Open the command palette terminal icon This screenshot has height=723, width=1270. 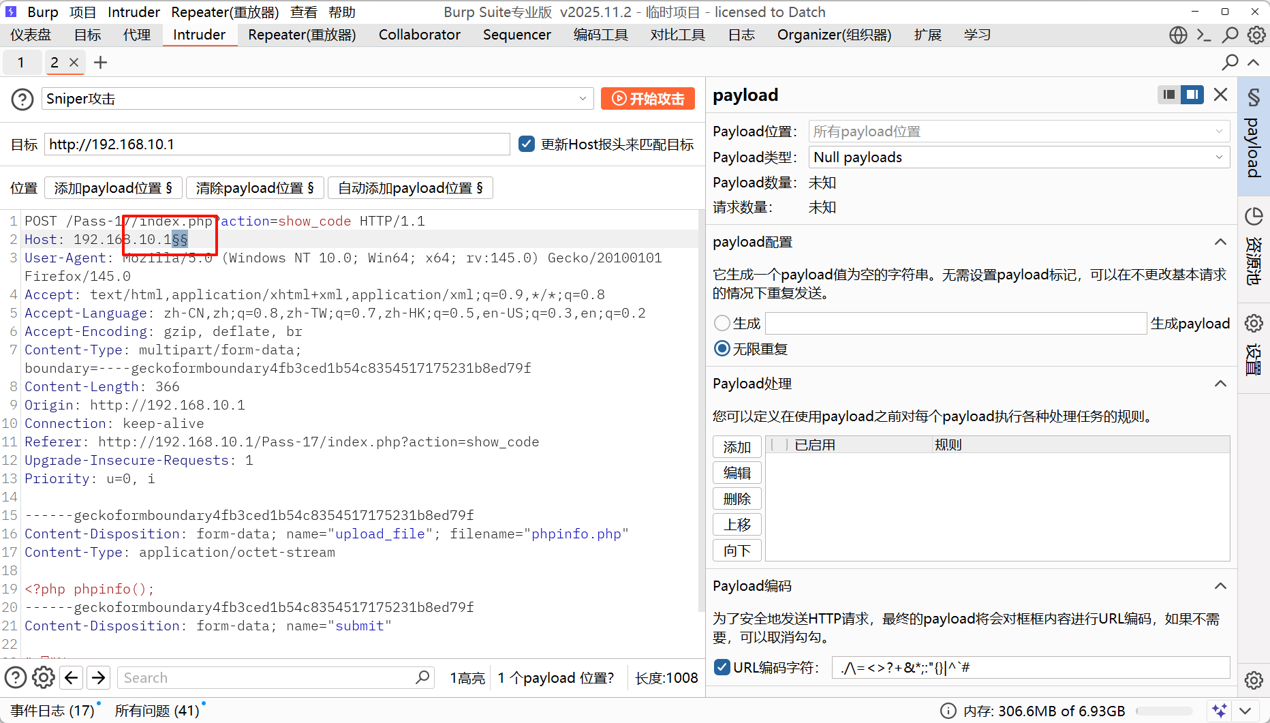(1204, 35)
